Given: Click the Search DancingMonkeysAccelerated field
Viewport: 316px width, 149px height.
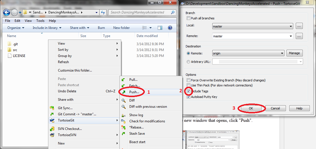Looking at the screenshot, I should click(x=142, y=12).
